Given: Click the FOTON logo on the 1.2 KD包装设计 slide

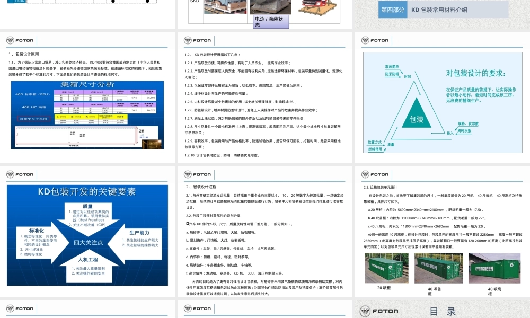Looking at the screenshot, I should tap(197, 40).
